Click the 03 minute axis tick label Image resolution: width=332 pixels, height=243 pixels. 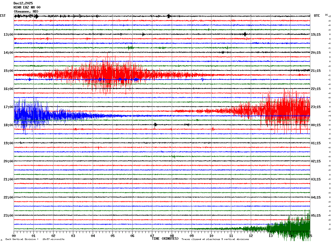(73, 236)
